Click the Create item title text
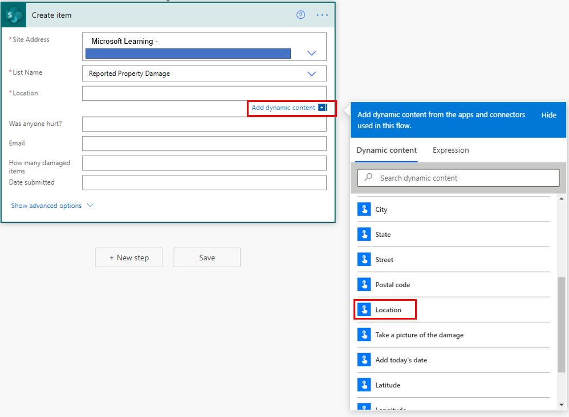The width and height of the screenshot is (569, 417). tap(51, 15)
